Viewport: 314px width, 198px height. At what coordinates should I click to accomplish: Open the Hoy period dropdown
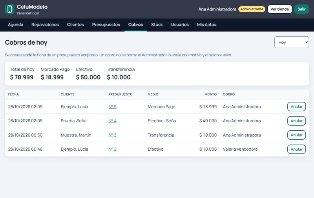292,42
